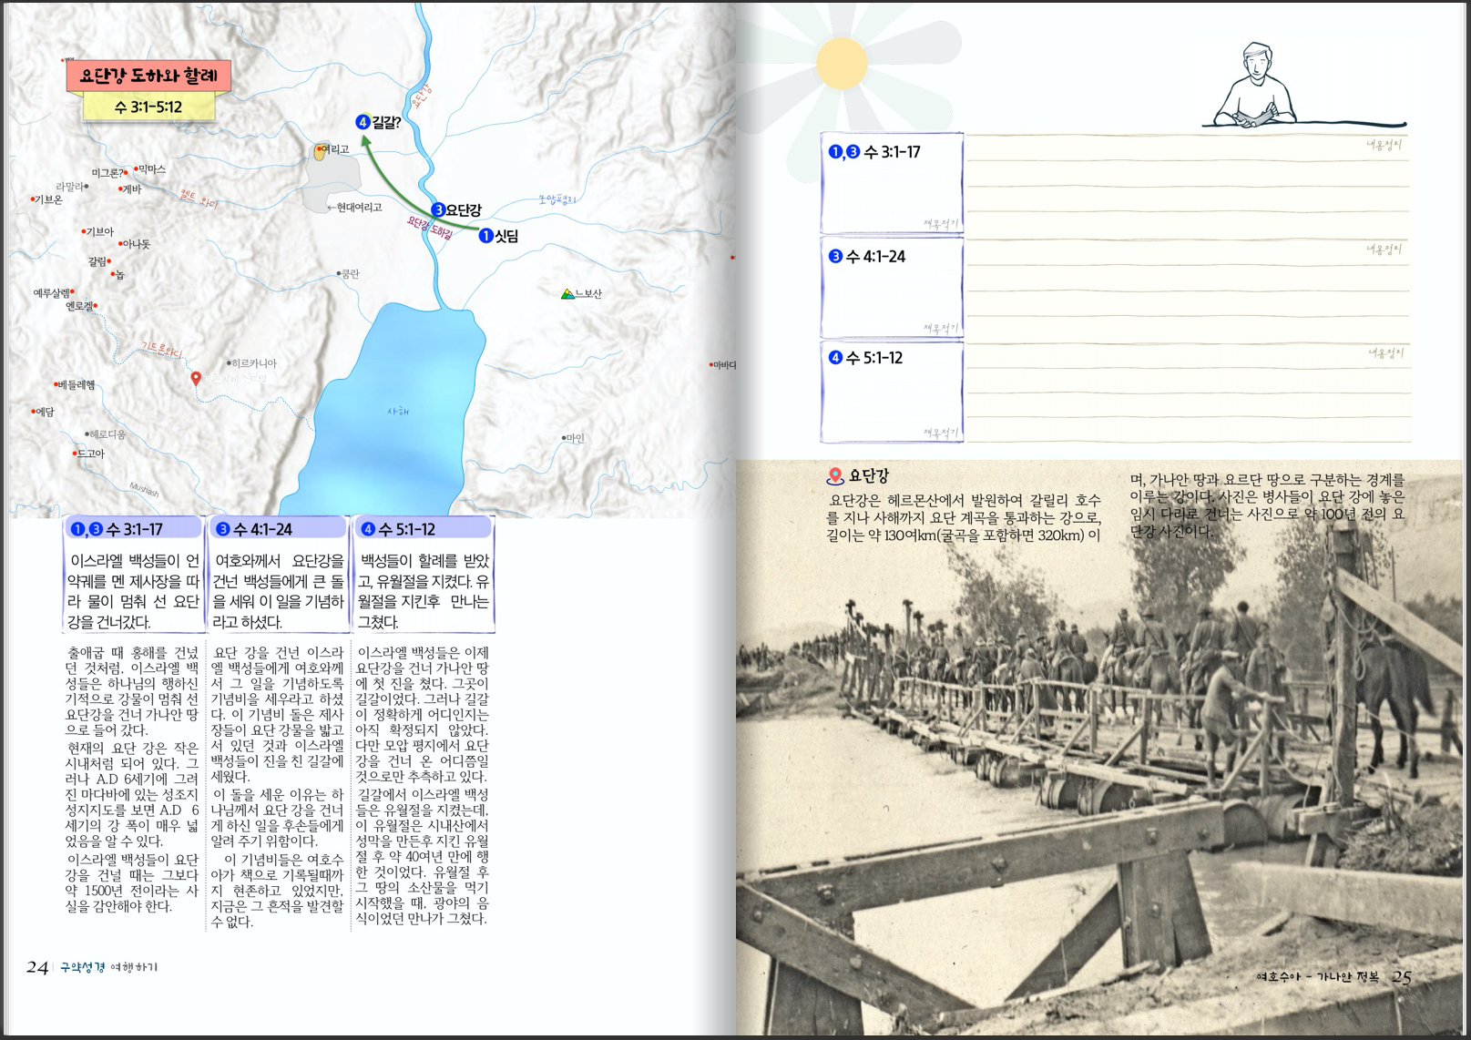Click the 현대여리고 label on the map
The image size is (1471, 1040).
(x=359, y=208)
